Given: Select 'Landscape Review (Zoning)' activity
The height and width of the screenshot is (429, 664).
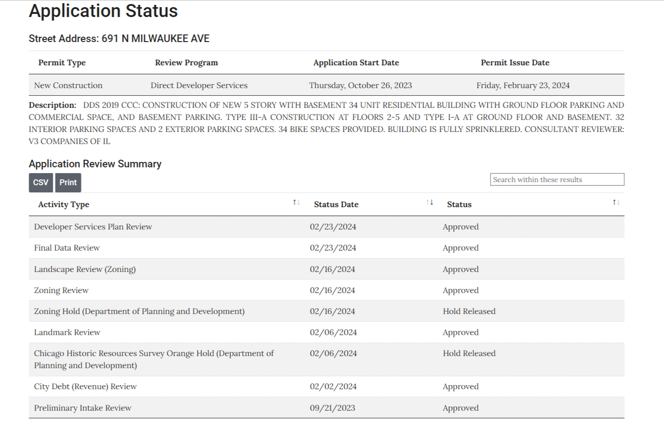Looking at the screenshot, I should coord(85,269).
